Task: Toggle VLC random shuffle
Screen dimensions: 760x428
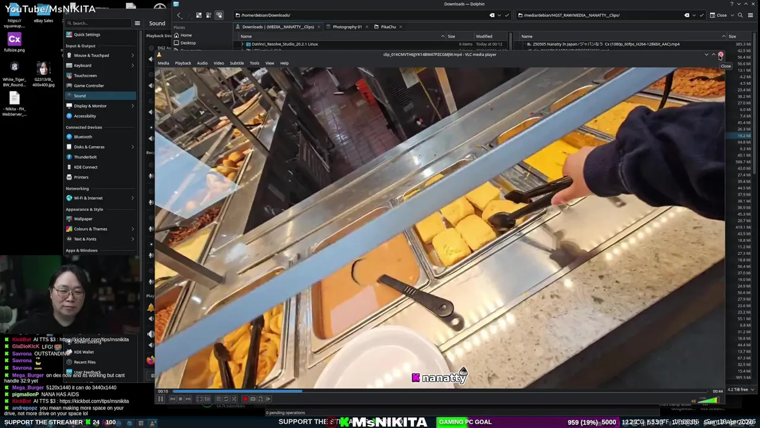Action: coord(234,399)
